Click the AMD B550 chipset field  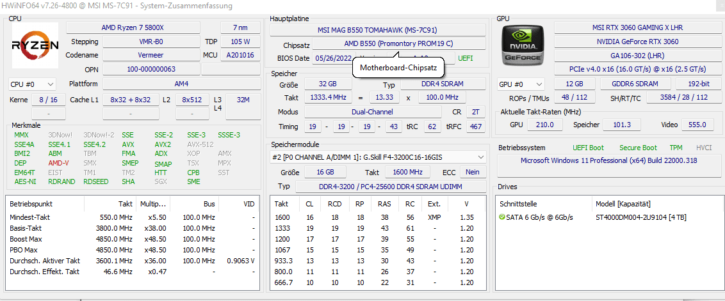tap(398, 44)
